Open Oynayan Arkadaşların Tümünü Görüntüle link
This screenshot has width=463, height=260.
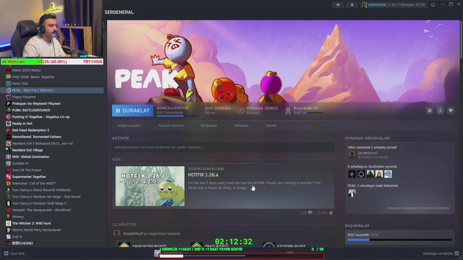[x=418, y=208]
